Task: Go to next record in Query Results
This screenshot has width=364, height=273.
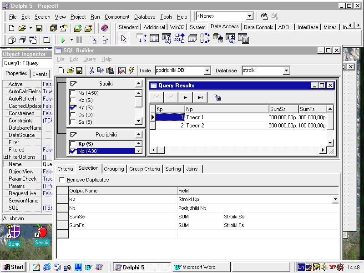Action: tap(185, 97)
